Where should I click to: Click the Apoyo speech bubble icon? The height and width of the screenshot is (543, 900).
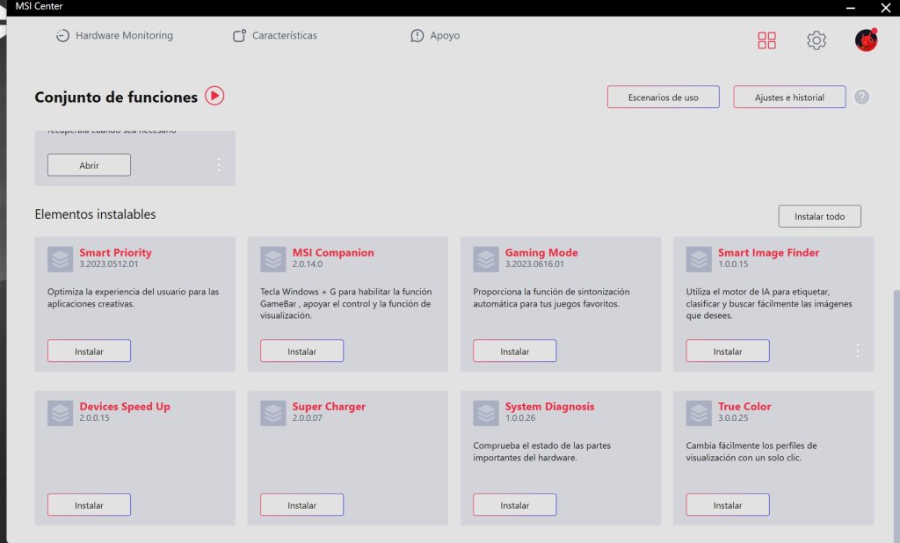point(417,36)
